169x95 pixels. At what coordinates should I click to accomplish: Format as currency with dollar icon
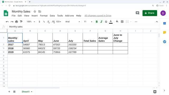[39, 22]
